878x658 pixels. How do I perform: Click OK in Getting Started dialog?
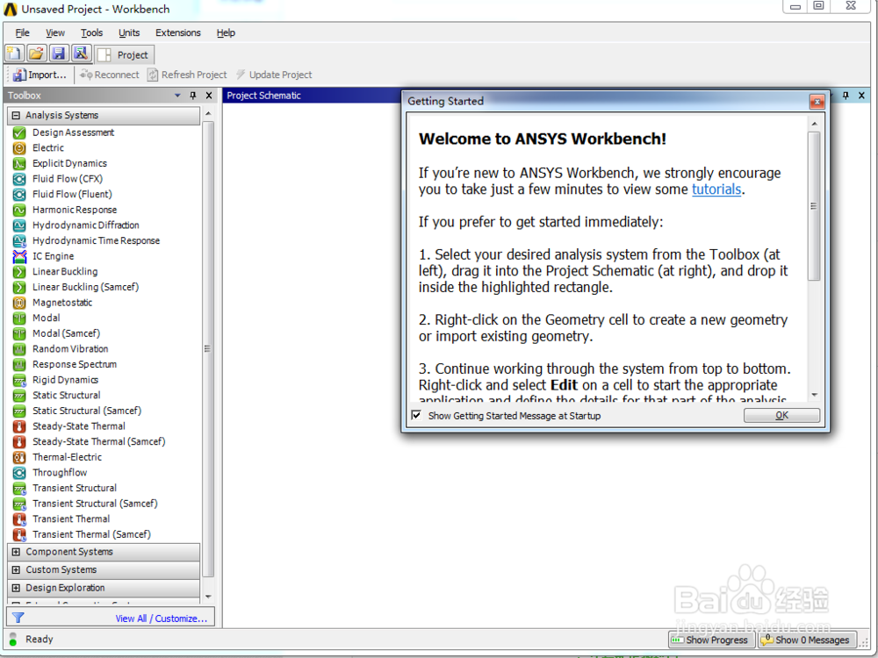(781, 415)
